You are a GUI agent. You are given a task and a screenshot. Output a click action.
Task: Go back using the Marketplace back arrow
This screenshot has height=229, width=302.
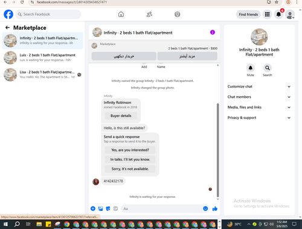click(x=7, y=28)
